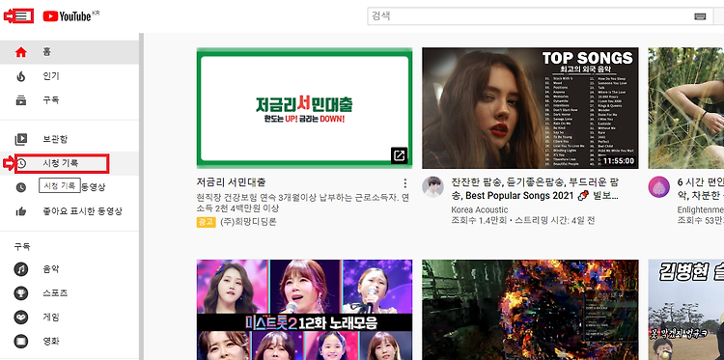724x360 pixels.
Task: Click the Korea Acoustic channel name
Action: click(479, 210)
